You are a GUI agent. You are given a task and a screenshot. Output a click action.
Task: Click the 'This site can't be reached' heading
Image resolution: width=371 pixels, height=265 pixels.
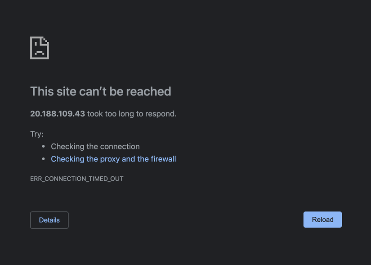[x=100, y=91]
